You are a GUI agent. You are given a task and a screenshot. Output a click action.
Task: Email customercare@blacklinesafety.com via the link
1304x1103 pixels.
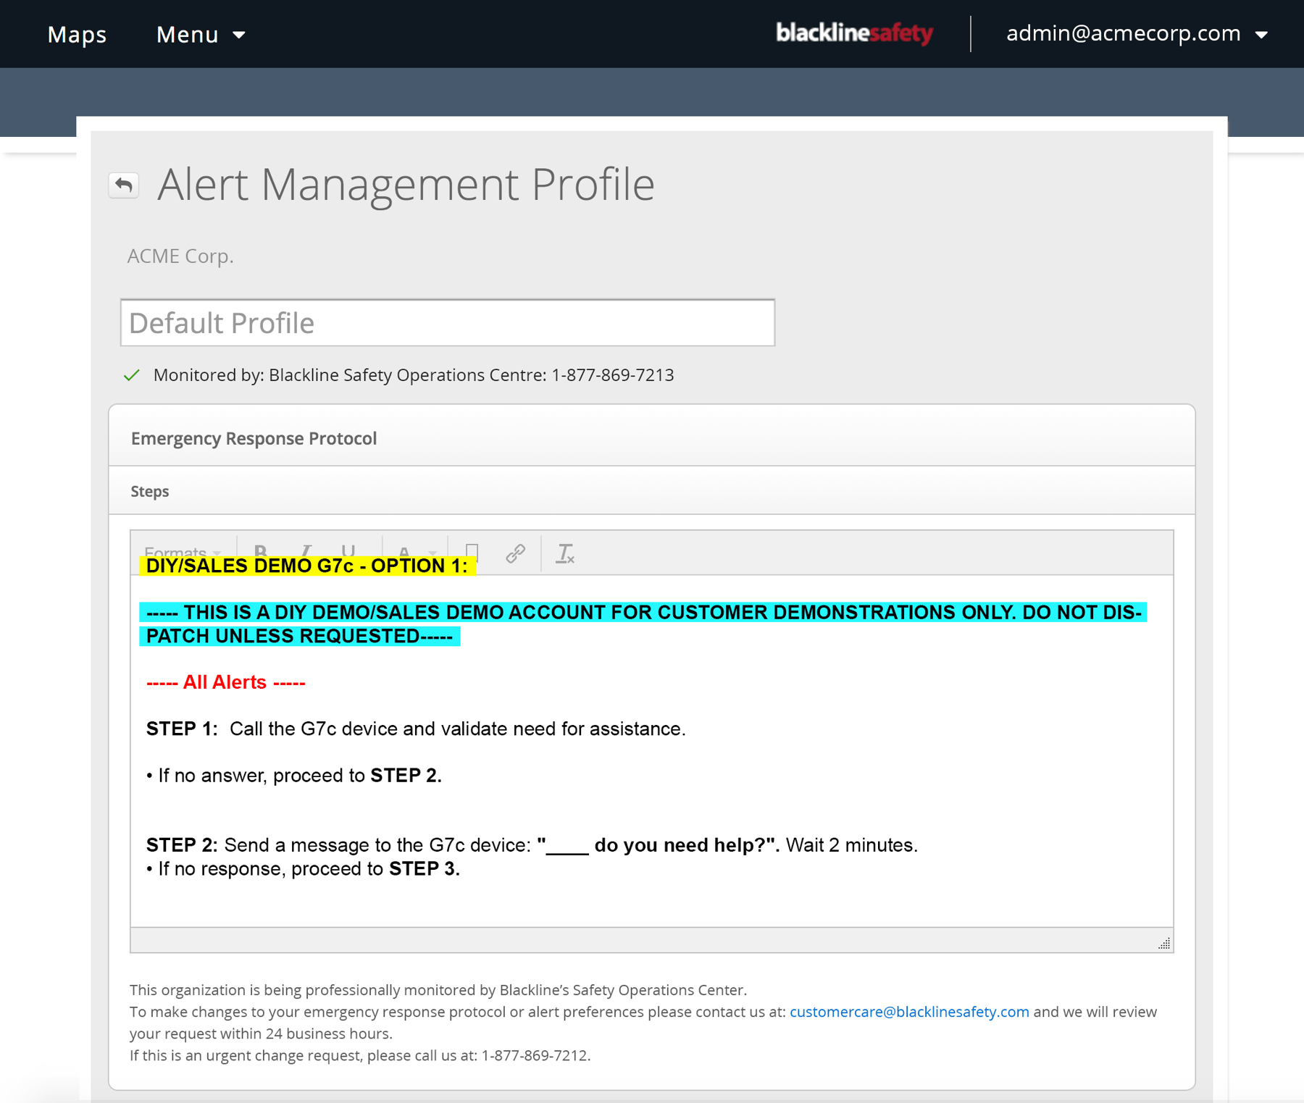[908, 1012]
